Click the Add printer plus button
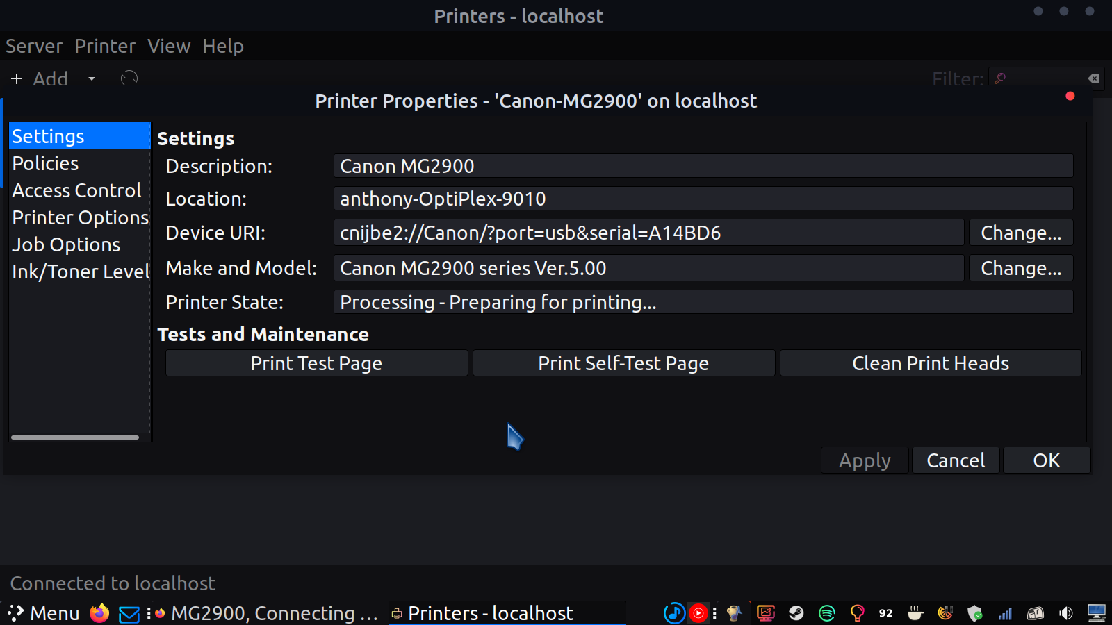1112x625 pixels. (x=40, y=78)
